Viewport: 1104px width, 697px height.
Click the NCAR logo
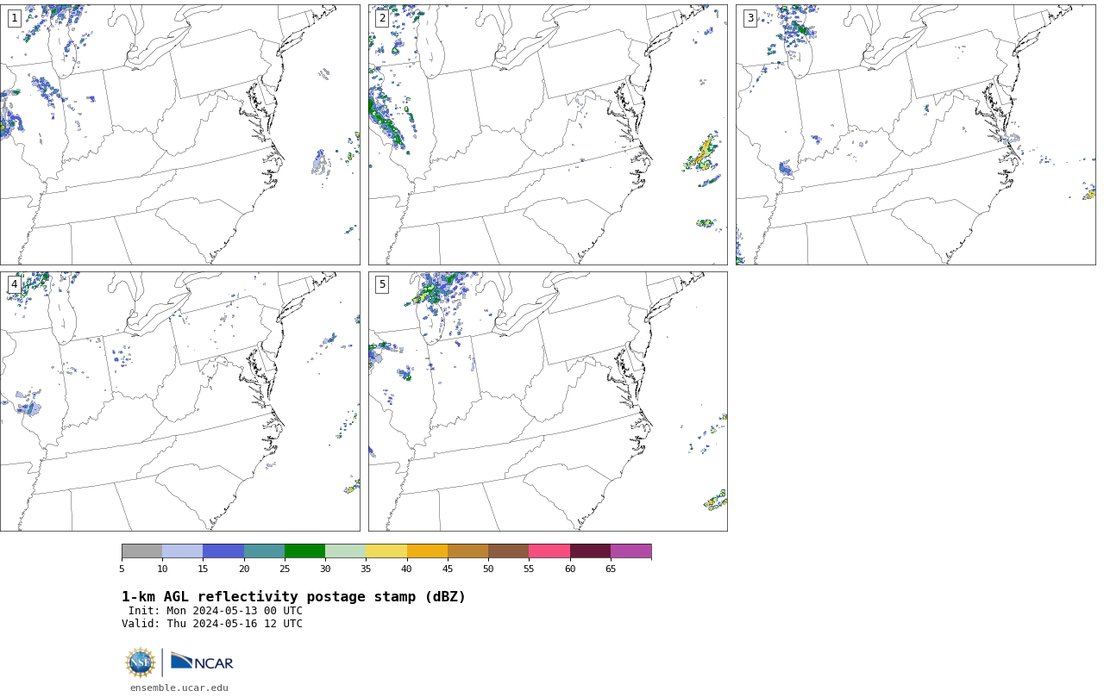tap(202, 662)
